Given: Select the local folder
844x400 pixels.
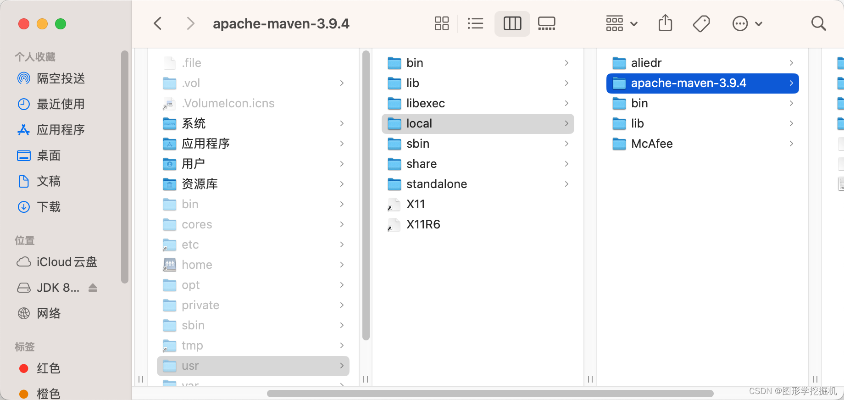Looking at the screenshot, I should 478,123.
